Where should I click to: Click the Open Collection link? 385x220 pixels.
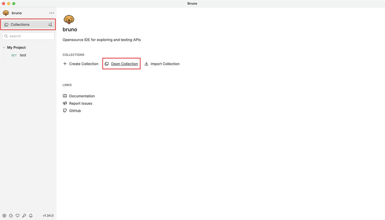[124, 64]
